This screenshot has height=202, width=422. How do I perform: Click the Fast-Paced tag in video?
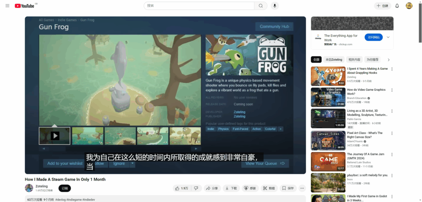coord(240,129)
